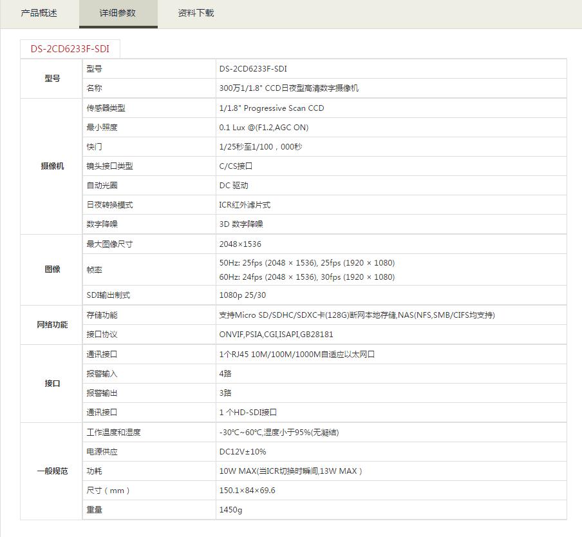This screenshot has height=537, width=582.
Task: Click the 镜头接口类型 row label
Action: pos(109,166)
